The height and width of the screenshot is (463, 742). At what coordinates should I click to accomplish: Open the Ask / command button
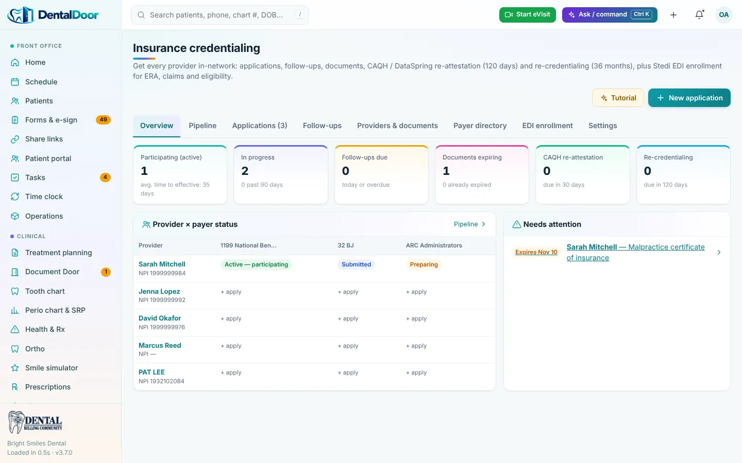[610, 15]
